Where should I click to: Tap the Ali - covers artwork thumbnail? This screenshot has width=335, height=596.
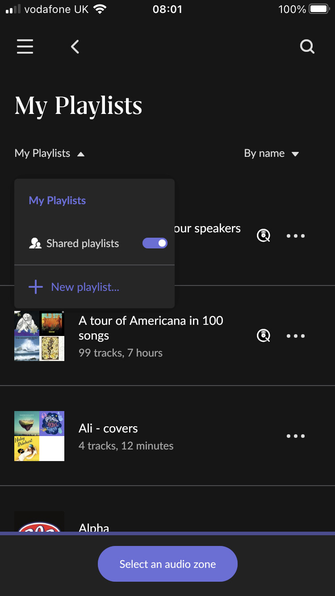point(39,436)
